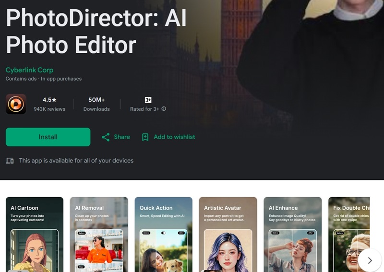Open the Fix Double Chin screenshot
The image size is (384, 272).
349,235
